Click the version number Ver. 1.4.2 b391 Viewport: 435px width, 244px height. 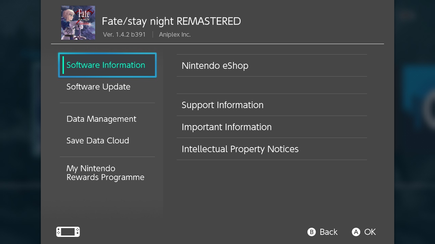tap(124, 35)
